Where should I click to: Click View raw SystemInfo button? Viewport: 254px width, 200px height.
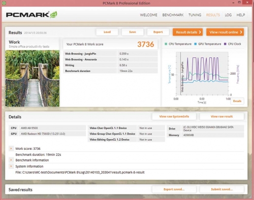click(x=174, y=116)
